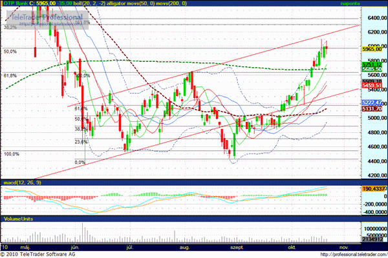Viewport: 388px width, 258px height.
Task: Click the 5131,70 price marker
Action: coord(372,109)
